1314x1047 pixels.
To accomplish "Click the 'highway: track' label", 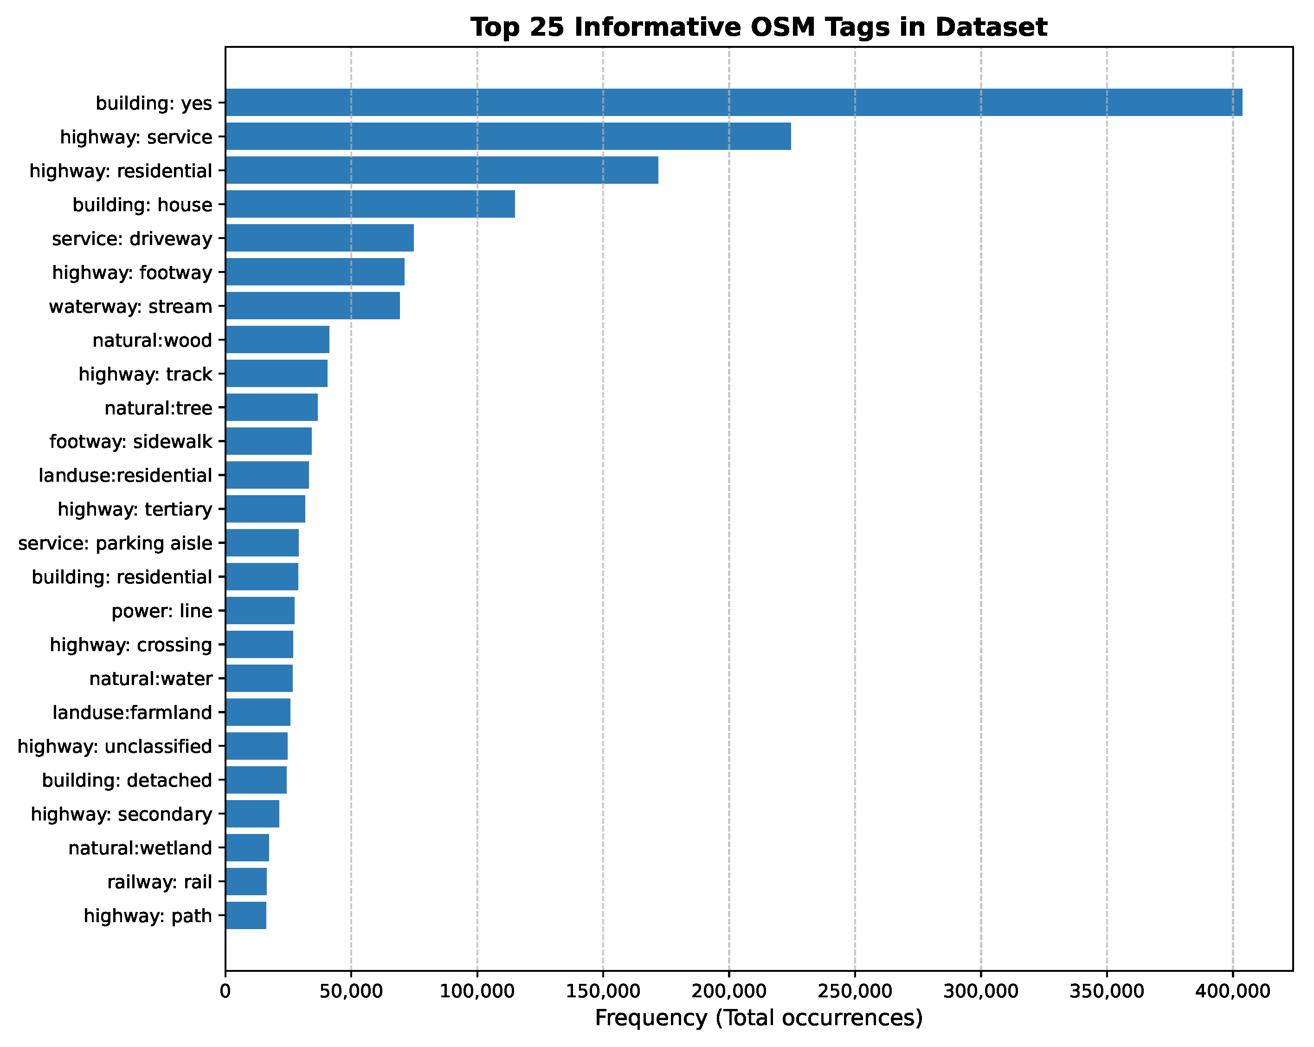I will point(146,374).
